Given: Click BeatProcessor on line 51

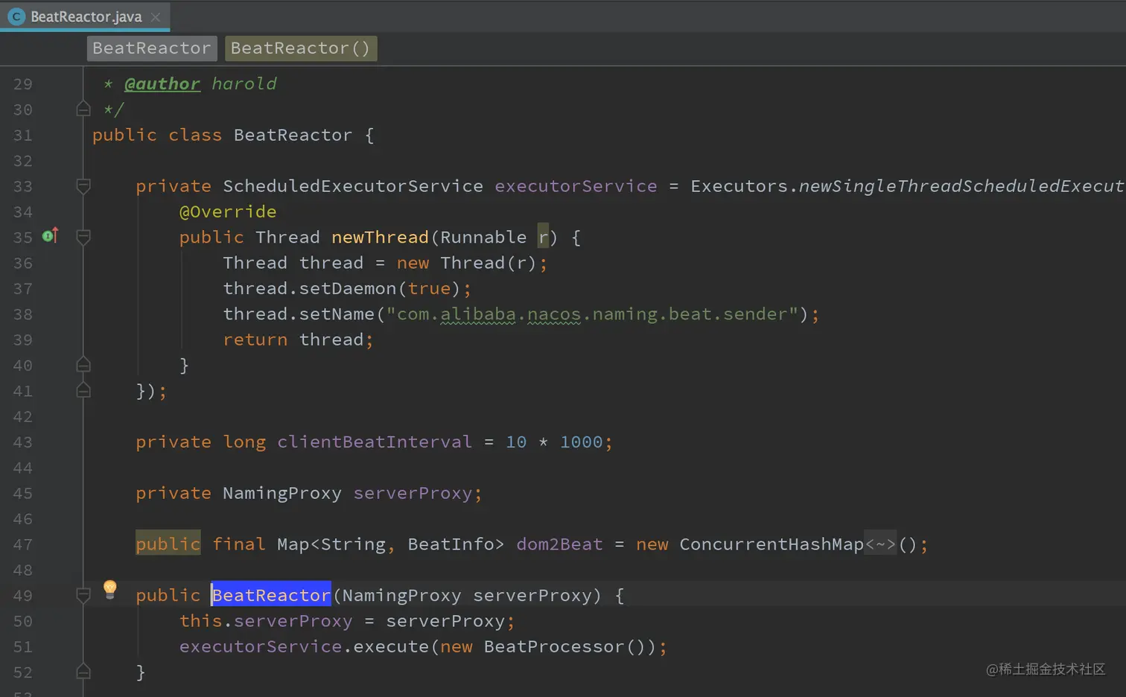Looking at the screenshot, I should pos(554,646).
